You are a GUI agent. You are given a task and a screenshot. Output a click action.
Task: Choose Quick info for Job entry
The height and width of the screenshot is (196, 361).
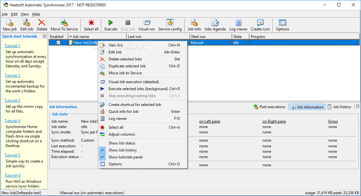click(x=143, y=112)
